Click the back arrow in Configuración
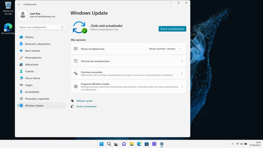The height and width of the screenshot is (148, 263). [x=19, y=4]
